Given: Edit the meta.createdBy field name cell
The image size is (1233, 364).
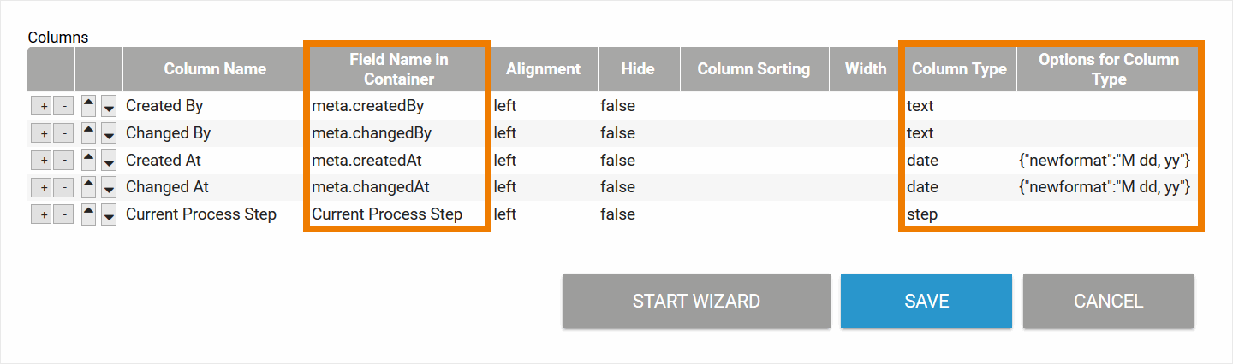Looking at the screenshot, I should (x=368, y=106).
